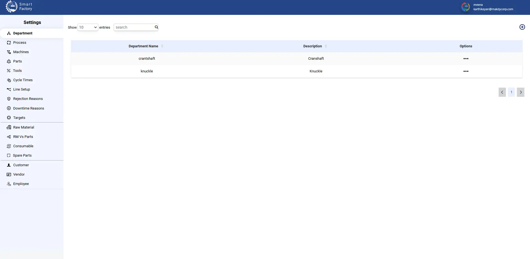This screenshot has width=530, height=259.
Task: Click the karthikeyan@makdycorp.com email text
Action: 493,9
